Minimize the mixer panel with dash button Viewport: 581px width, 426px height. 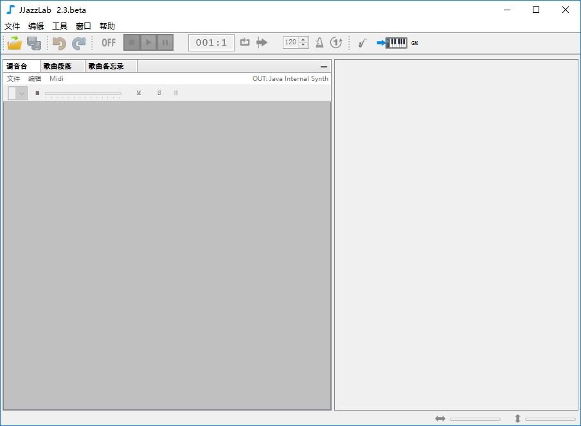click(x=324, y=67)
